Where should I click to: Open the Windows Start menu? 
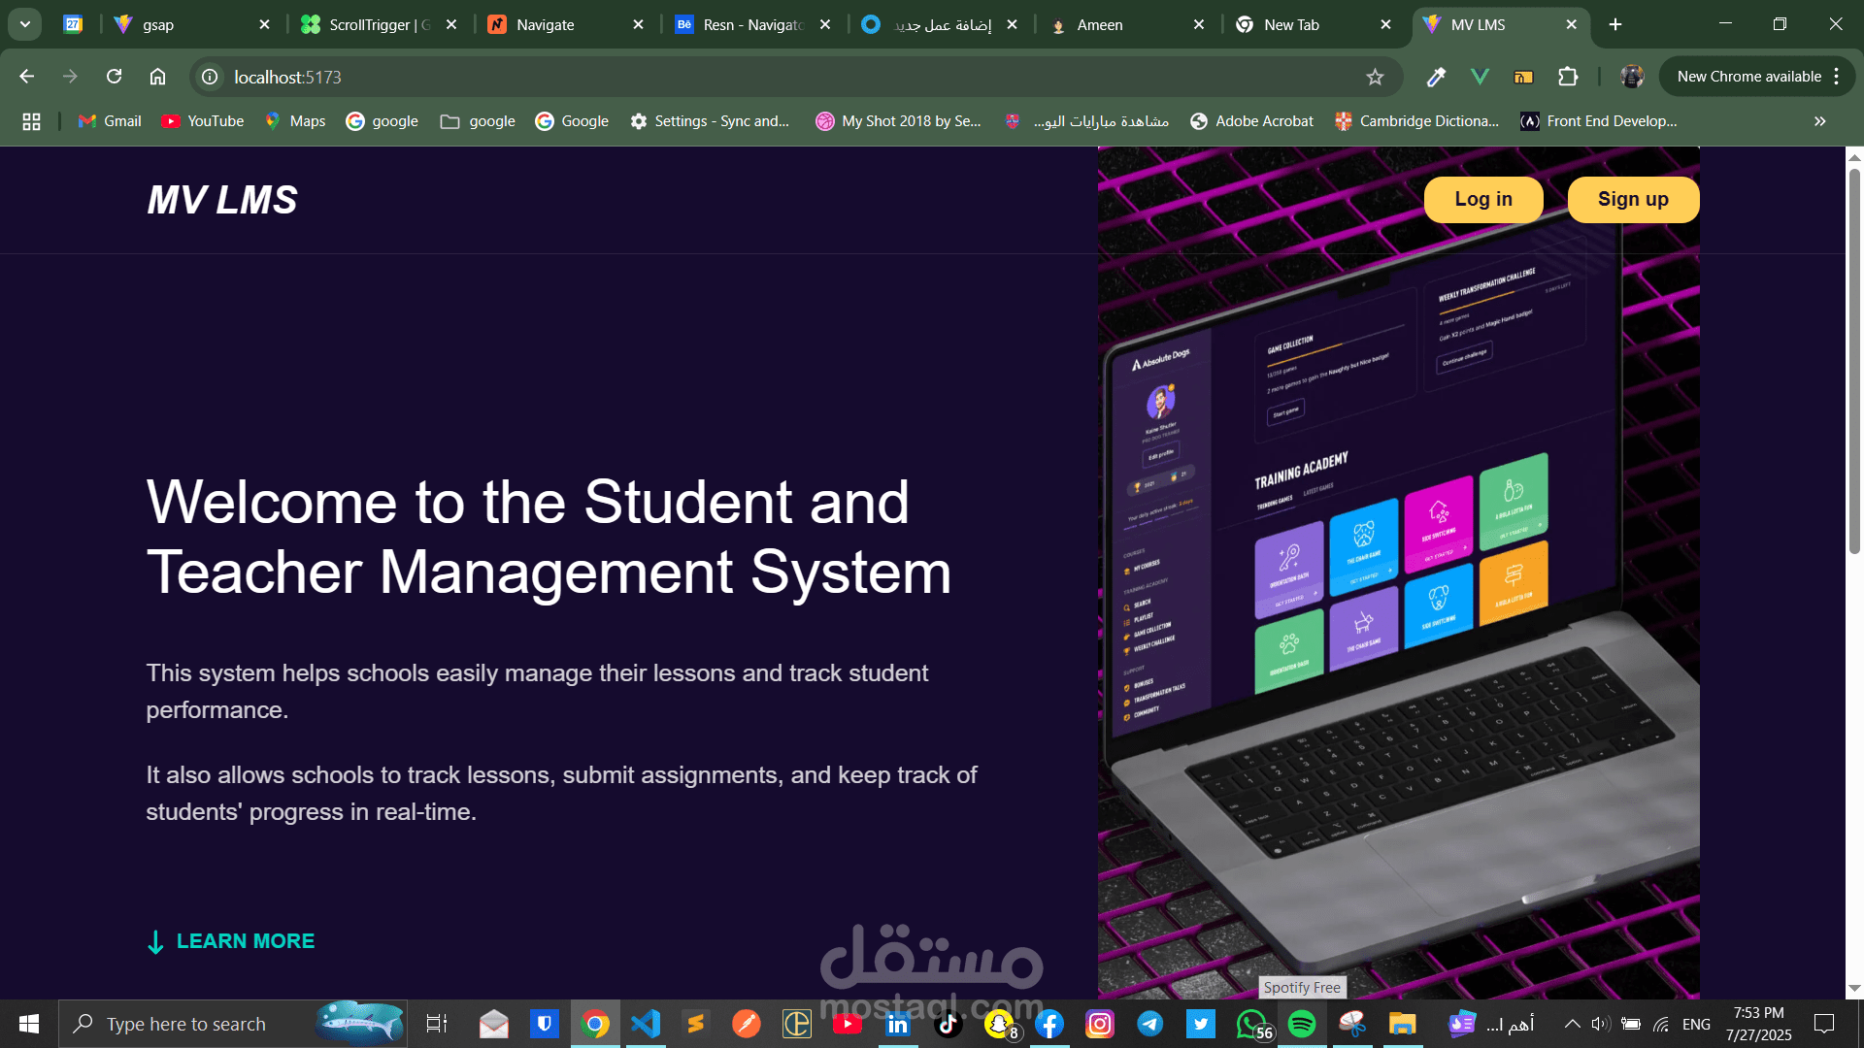coord(28,1024)
